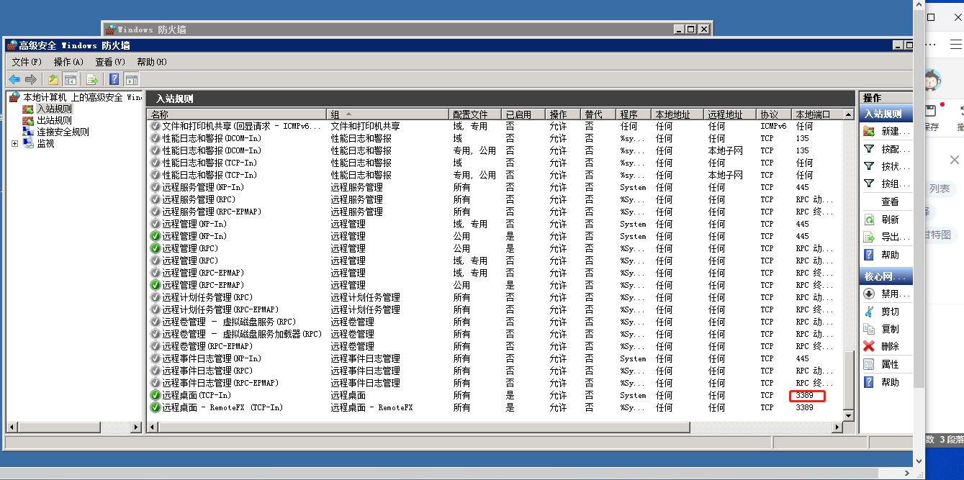Click the 列表 tag in the right-side window
This screenshot has width=964, height=480.
(939, 189)
